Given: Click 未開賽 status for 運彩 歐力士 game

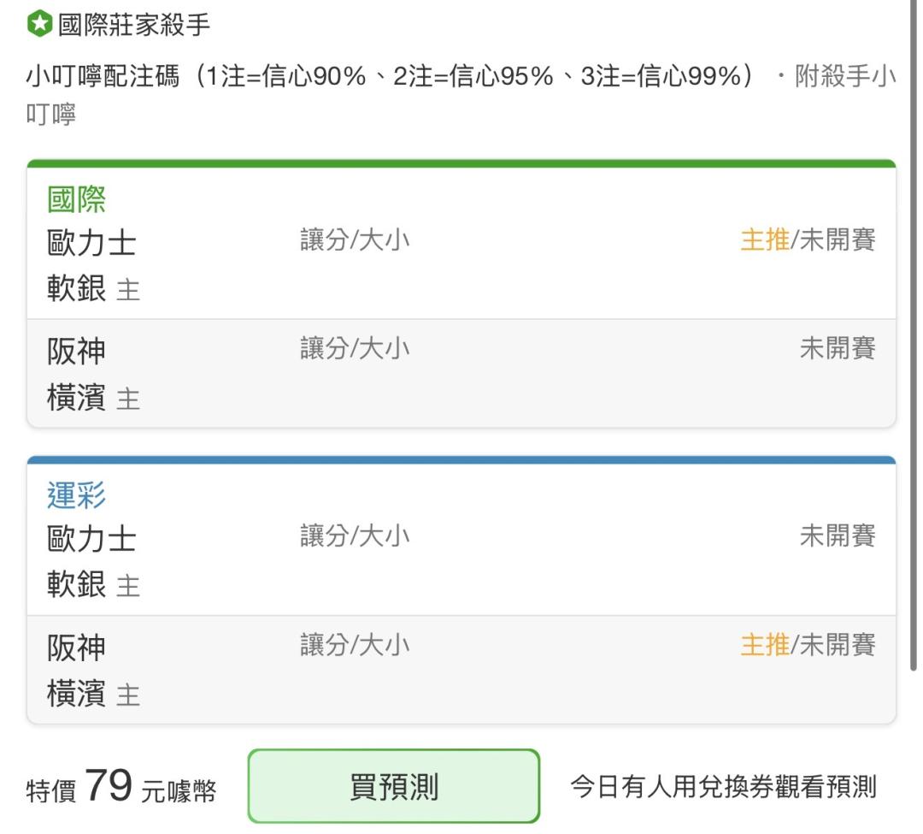Looking at the screenshot, I should [x=838, y=536].
